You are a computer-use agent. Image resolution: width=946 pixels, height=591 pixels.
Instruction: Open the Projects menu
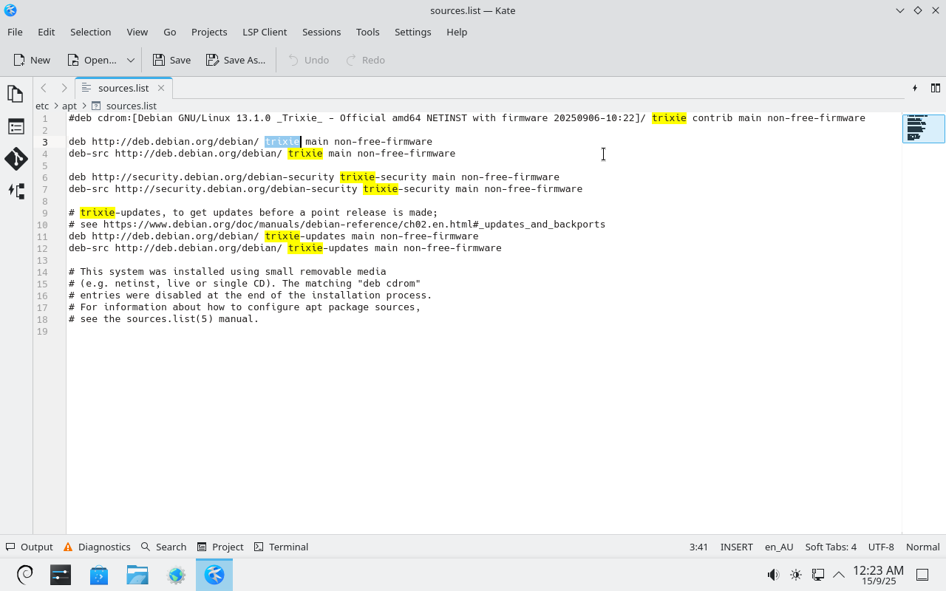point(209,32)
